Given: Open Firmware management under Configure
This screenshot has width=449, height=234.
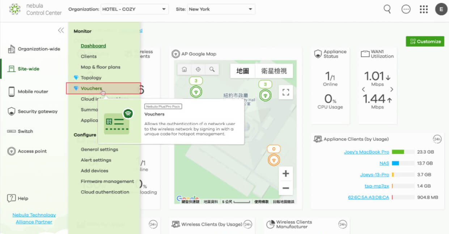Looking at the screenshot, I should (107, 181).
